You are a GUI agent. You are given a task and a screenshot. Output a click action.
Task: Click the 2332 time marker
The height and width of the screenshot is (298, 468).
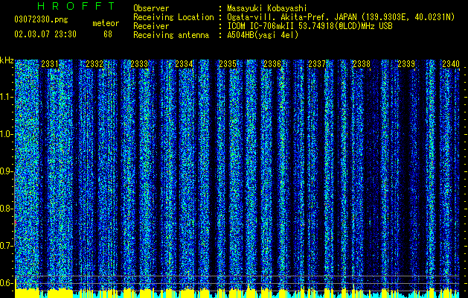[94, 64]
